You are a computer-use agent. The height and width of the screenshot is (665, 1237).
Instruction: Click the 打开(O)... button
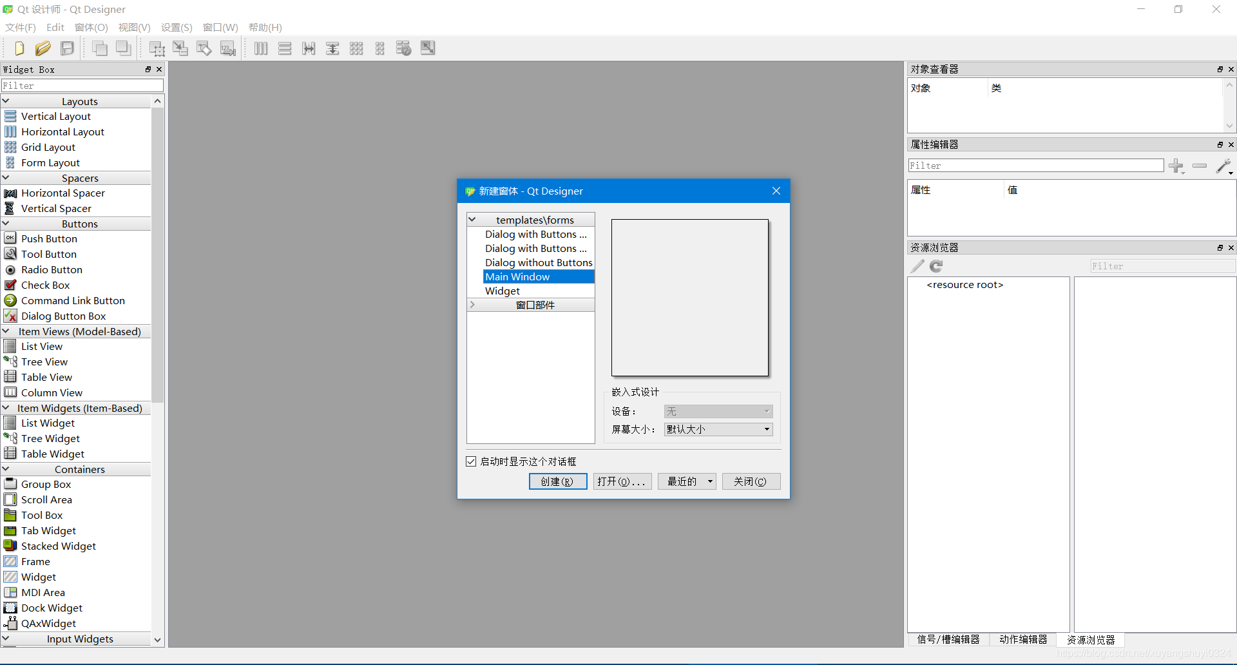click(622, 481)
